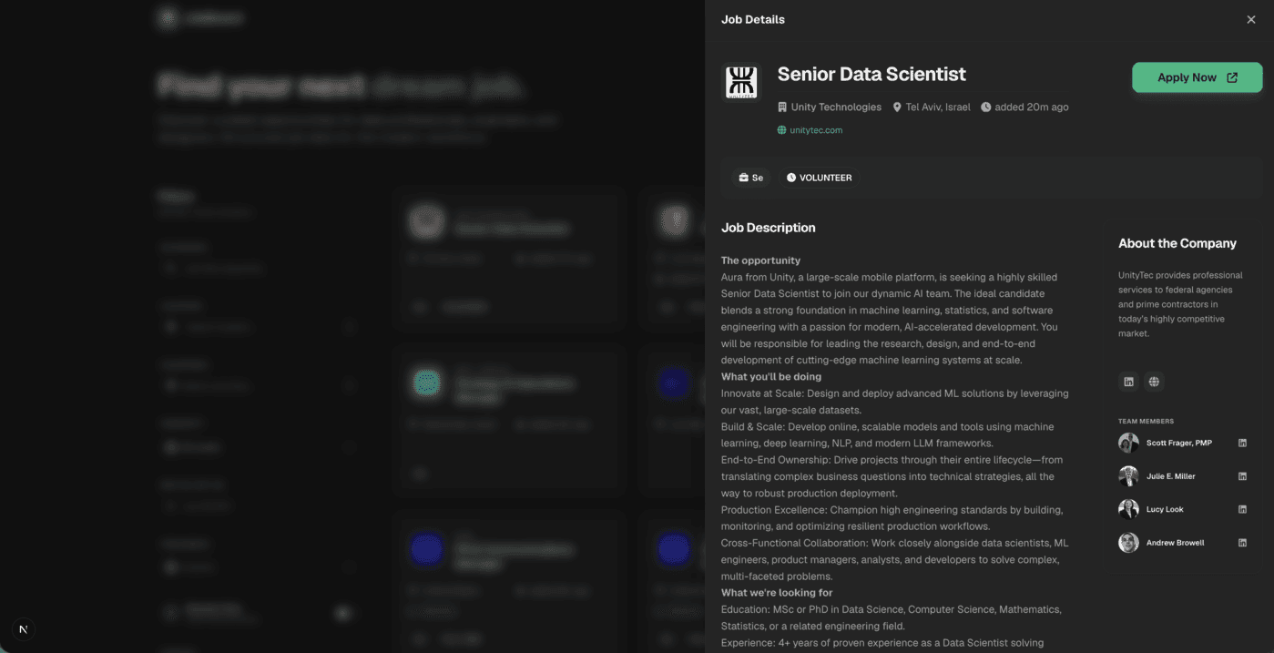Click Andrew Browell's avatar photo
The image size is (1274, 653).
pyautogui.click(x=1128, y=543)
